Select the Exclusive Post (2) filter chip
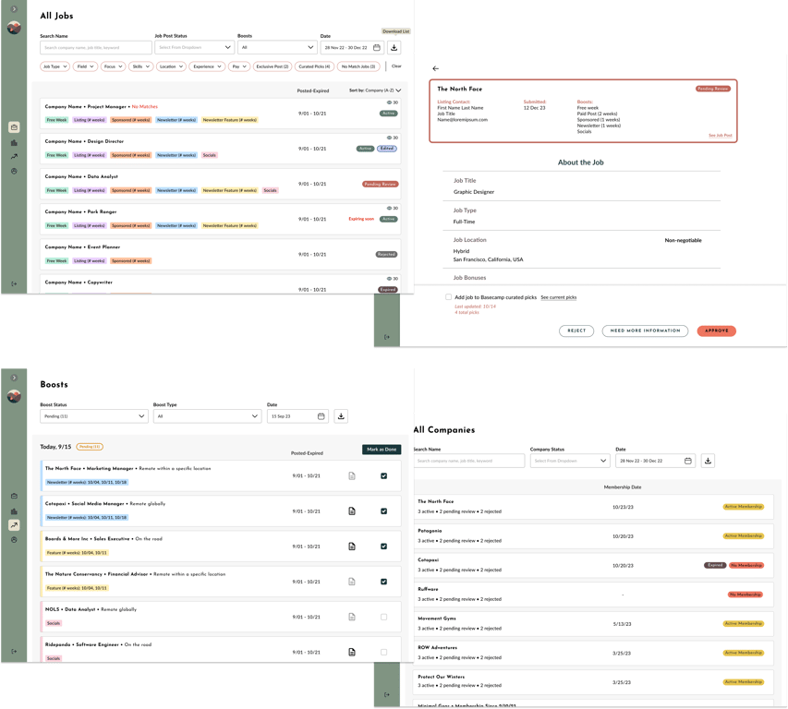 point(273,66)
